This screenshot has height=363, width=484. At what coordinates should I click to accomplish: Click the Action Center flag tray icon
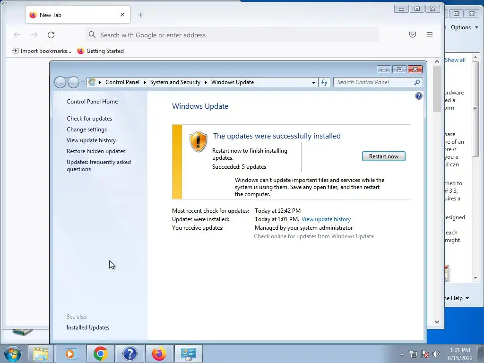click(425, 354)
